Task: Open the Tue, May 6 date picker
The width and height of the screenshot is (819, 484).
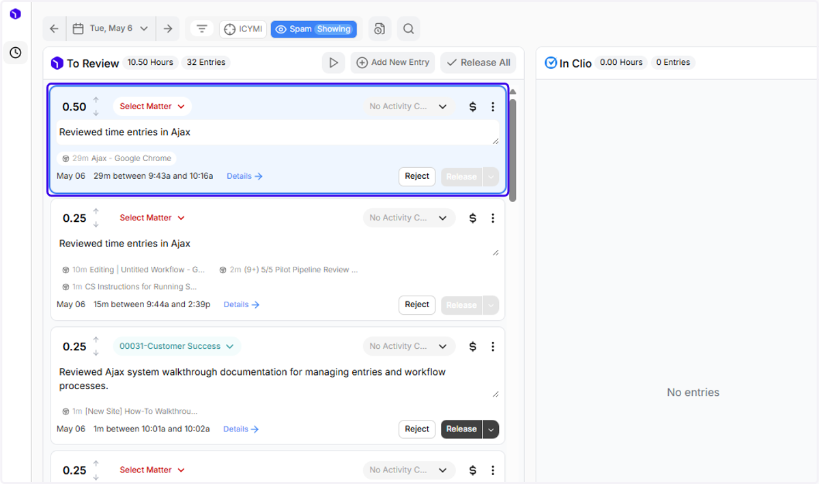Action: point(111,29)
